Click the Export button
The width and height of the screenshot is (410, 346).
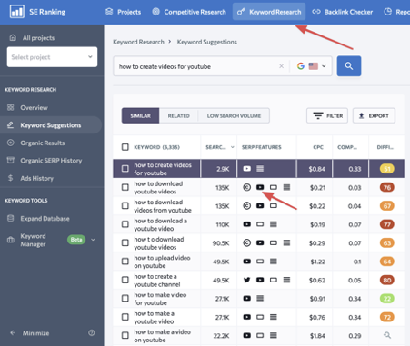point(374,115)
